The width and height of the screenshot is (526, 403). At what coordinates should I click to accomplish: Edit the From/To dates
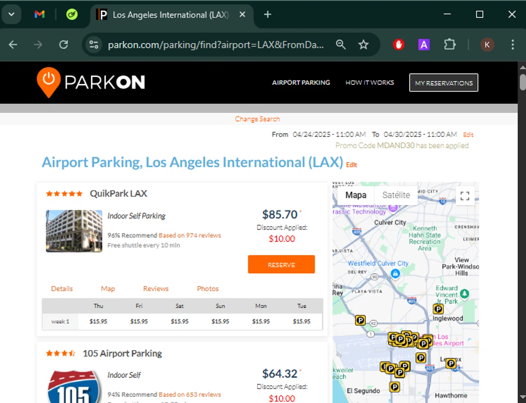[468, 135]
